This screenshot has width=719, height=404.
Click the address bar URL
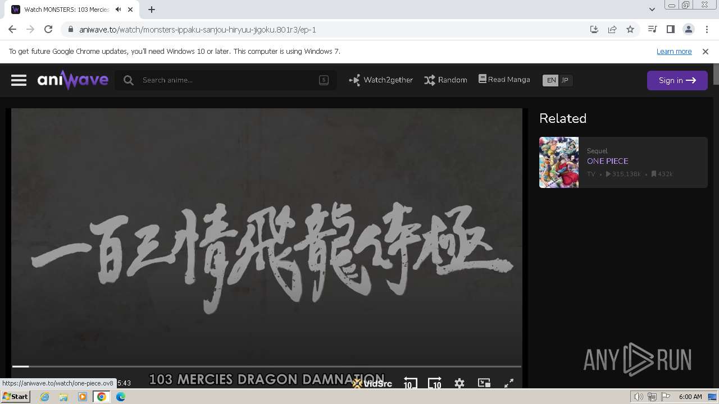click(198, 30)
